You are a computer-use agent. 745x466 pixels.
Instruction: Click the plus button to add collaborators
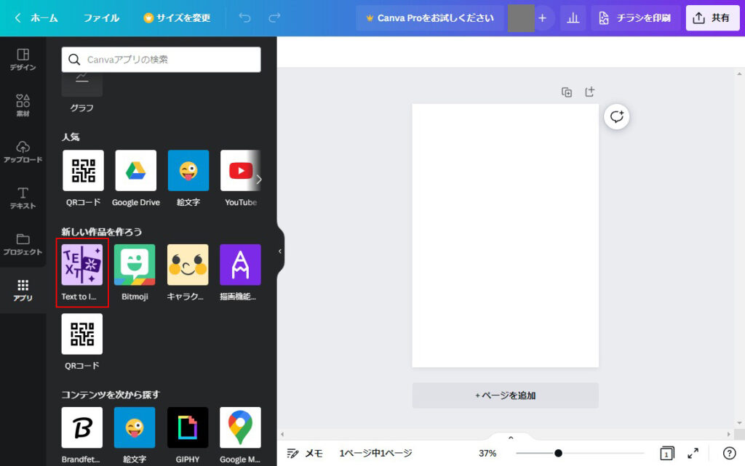(542, 18)
